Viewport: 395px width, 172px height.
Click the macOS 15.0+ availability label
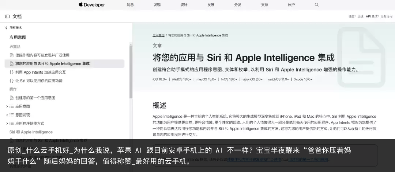pos(206,79)
